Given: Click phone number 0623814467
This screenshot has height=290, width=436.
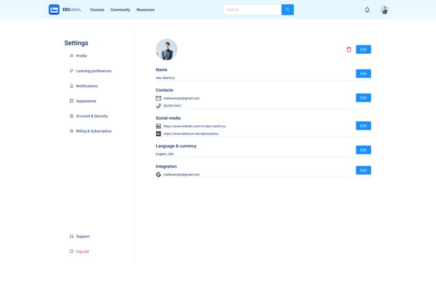Looking at the screenshot, I should [172, 106].
